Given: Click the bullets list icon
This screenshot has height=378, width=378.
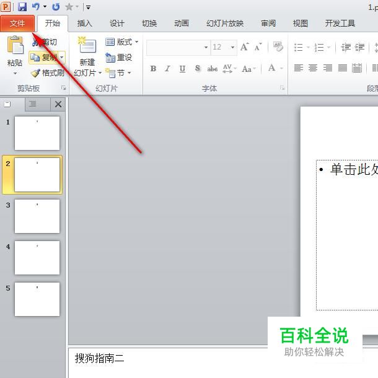Looking at the screenshot, I should pyautogui.click(x=299, y=47).
